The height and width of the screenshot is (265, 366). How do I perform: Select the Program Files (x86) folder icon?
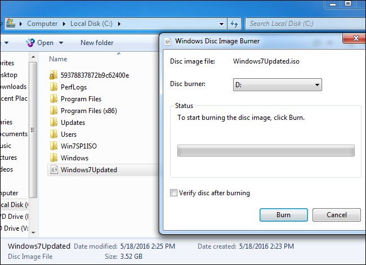(x=53, y=111)
